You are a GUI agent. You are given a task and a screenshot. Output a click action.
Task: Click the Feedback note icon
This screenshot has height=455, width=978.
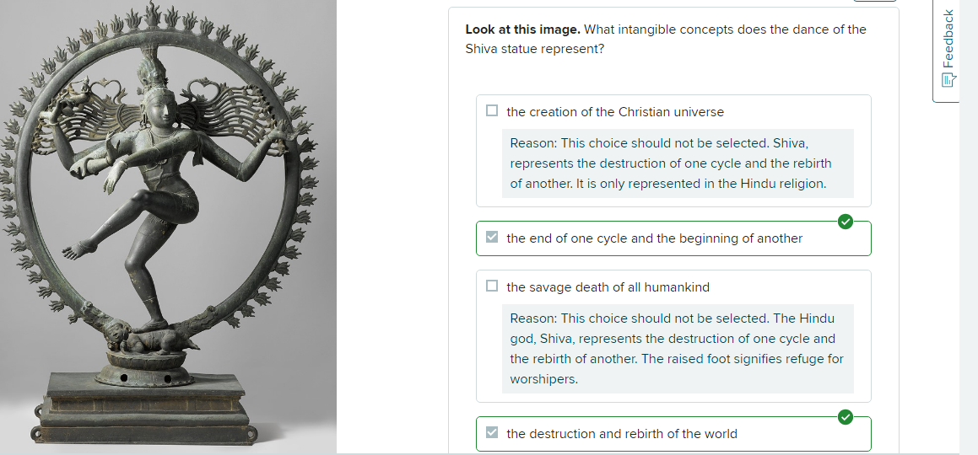[948, 80]
